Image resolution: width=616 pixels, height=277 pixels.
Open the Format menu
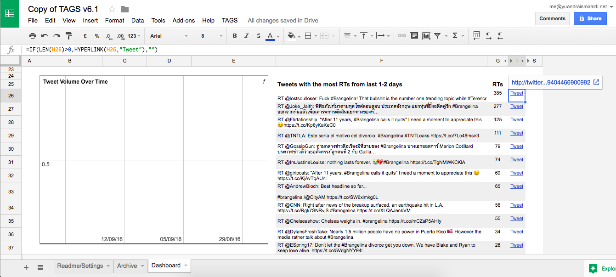pos(114,20)
